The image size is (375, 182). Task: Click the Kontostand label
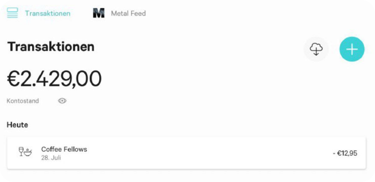23,101
